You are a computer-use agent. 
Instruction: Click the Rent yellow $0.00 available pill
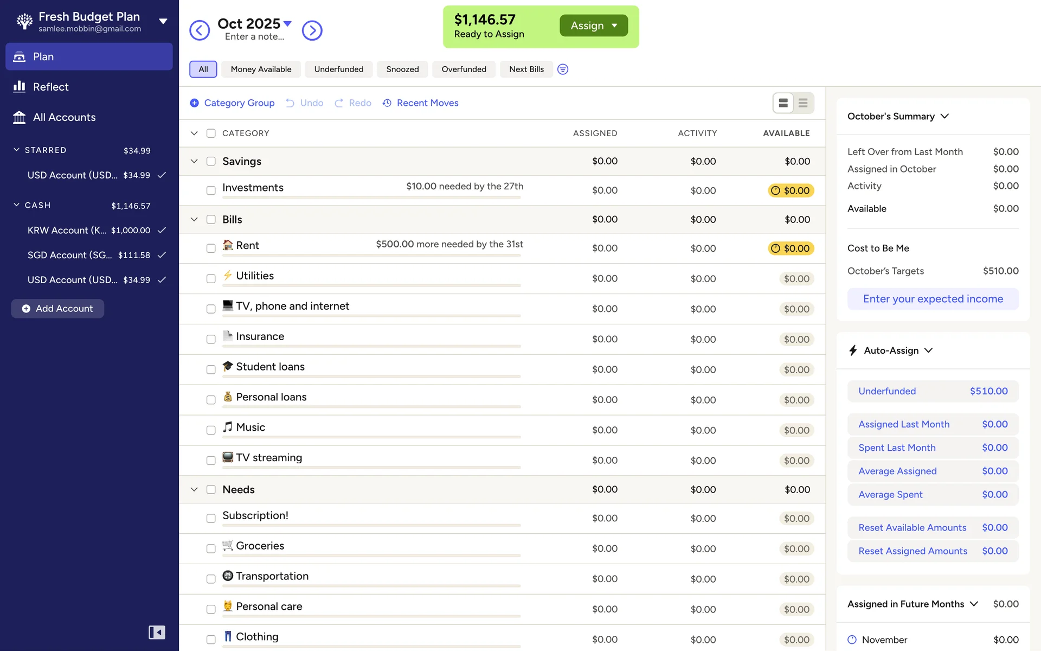791,248
